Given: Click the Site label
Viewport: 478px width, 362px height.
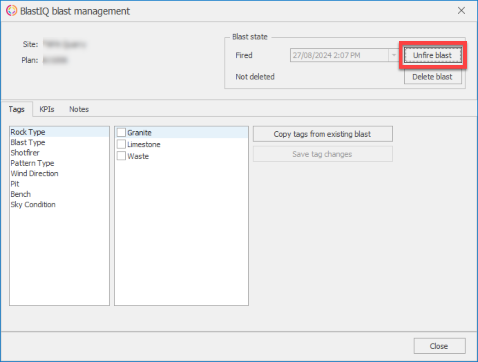Looking at the screenshot, I should pyautogui.click(x=30, y=45).
